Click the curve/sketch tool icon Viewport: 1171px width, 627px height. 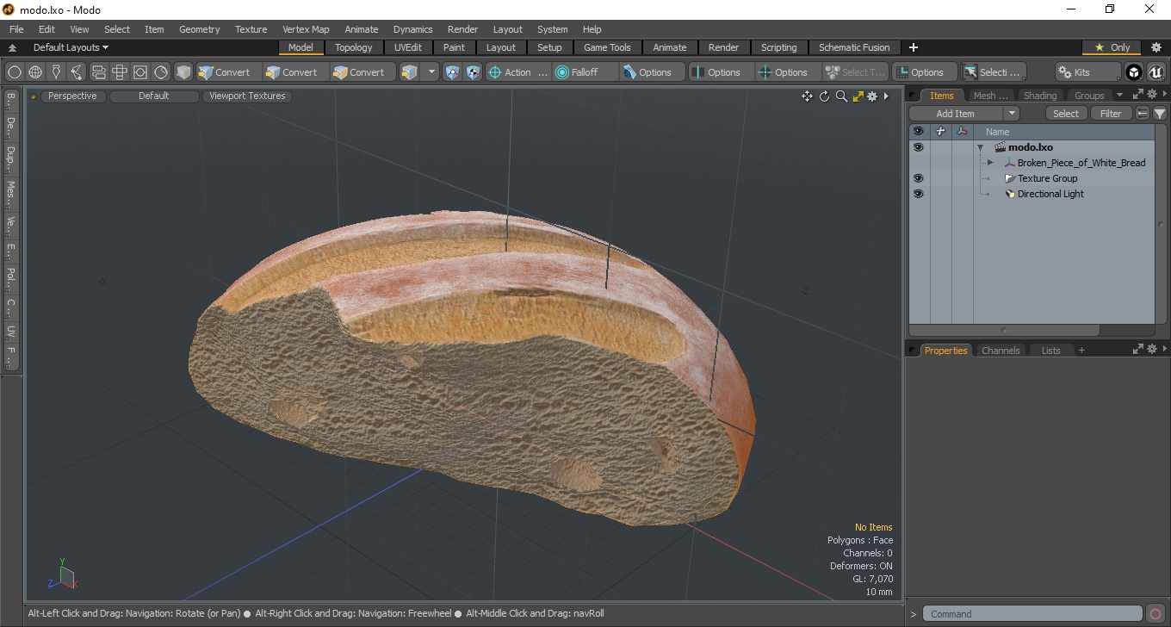click(x=77, y=72)
